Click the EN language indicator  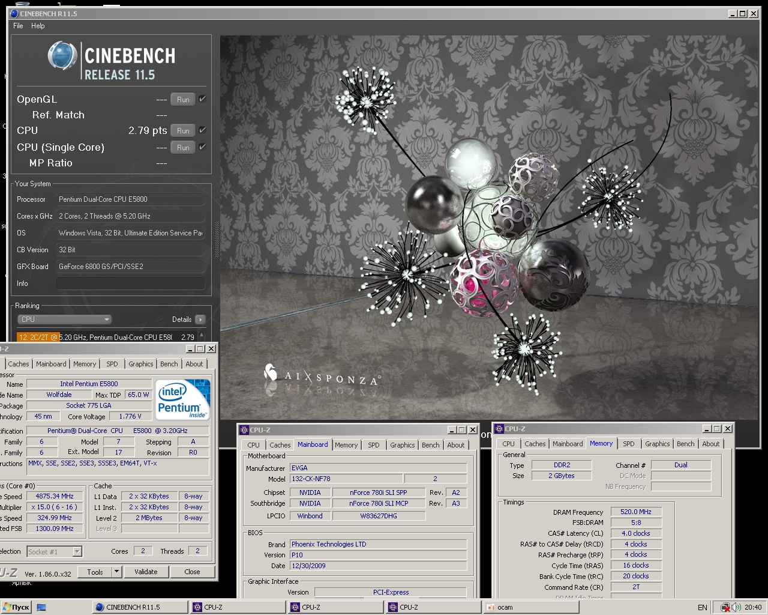coord(702,608)
